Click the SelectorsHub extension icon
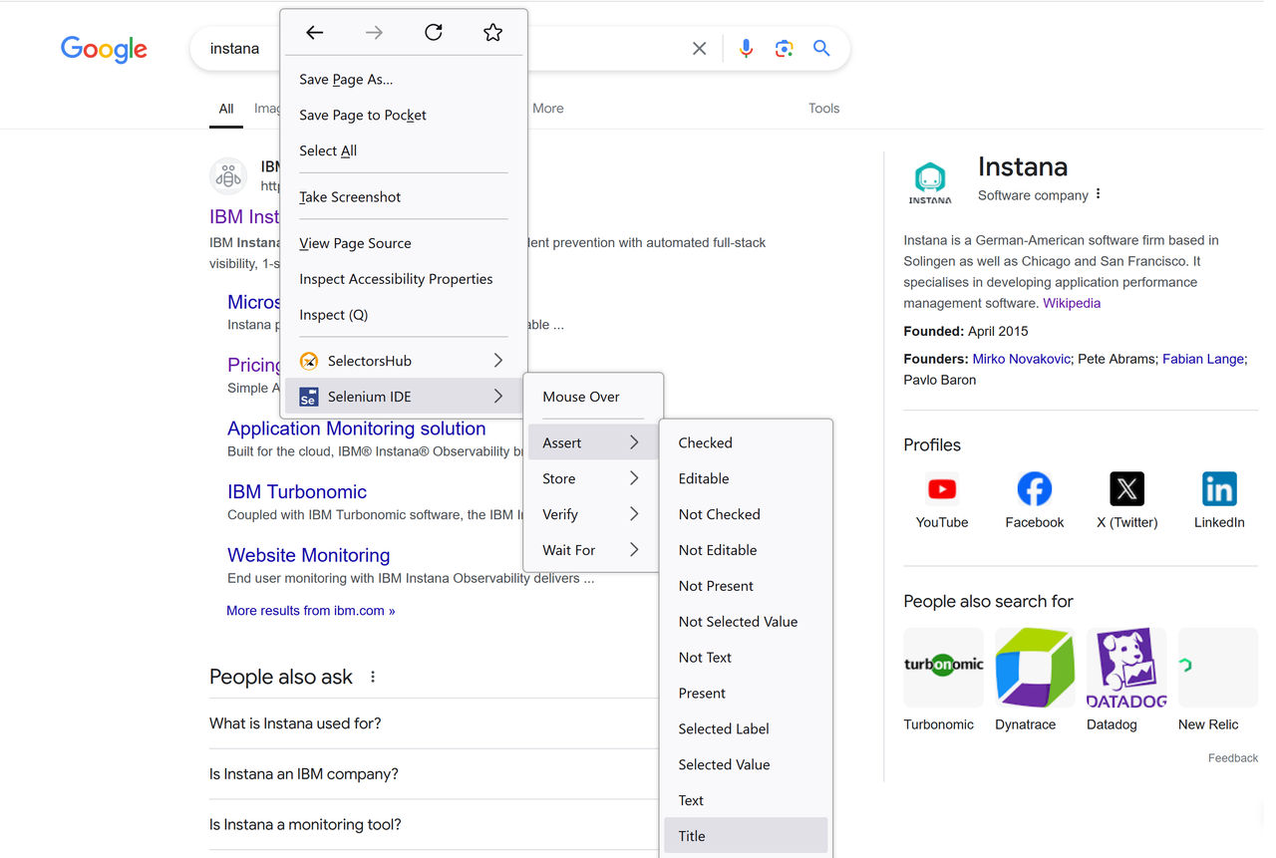The image size is (1276, 858). tap(309, 361)
